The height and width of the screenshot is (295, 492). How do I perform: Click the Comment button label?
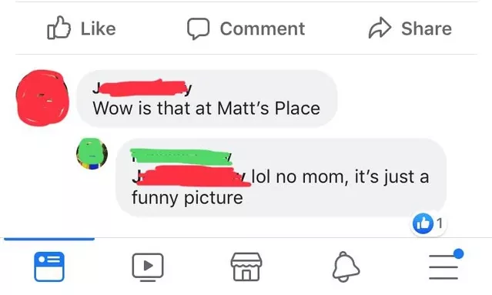click(x=263, y=28)
